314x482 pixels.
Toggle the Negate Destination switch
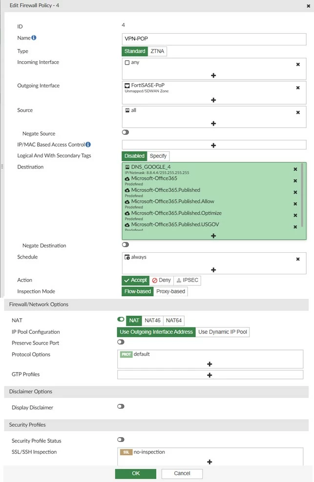point(125,245)
